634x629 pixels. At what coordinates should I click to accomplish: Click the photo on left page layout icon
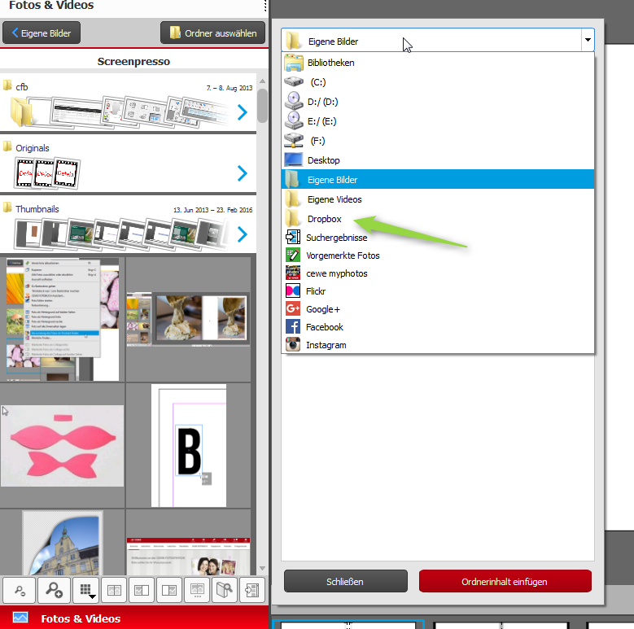click(142, 591)
